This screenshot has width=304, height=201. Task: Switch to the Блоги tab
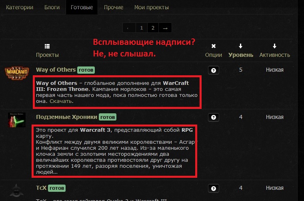coord(52,7)
